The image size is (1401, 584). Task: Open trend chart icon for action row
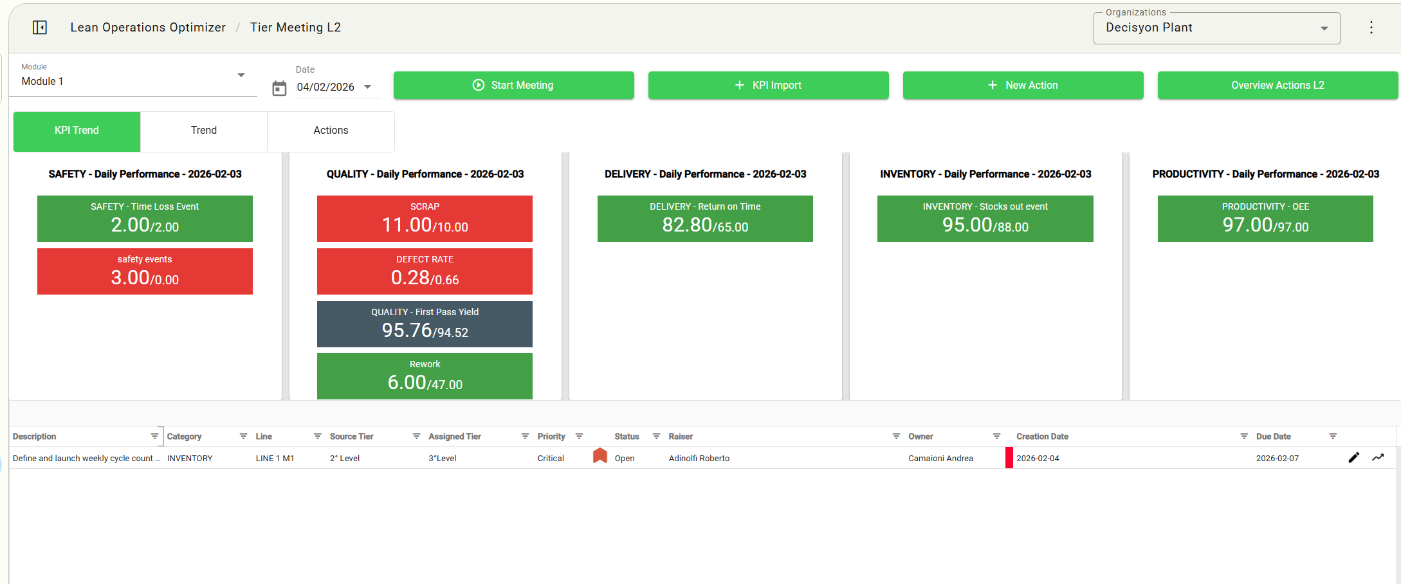click(1378, 458)
